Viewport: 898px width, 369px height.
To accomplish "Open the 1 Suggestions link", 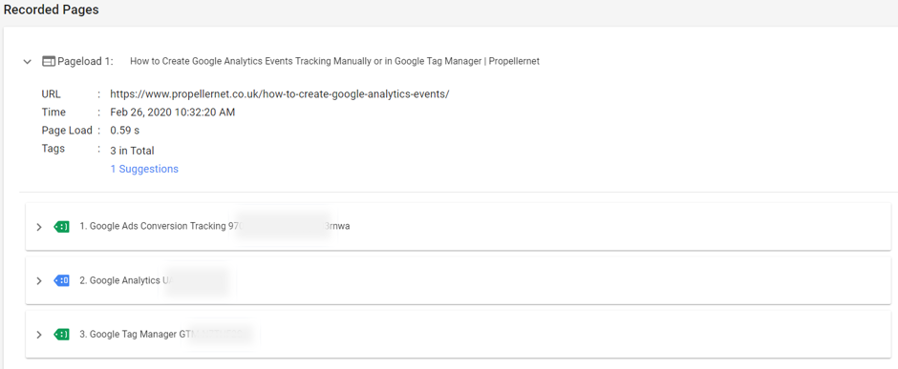I will [144, 169].
